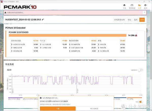Click the question mark help icon in the warning bar

(x=144, y=12)
